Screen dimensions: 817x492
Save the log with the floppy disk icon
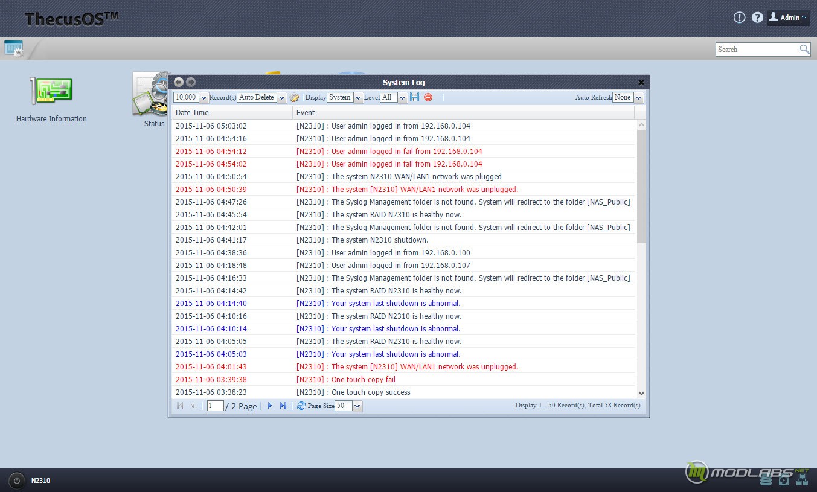click(415, 97)
